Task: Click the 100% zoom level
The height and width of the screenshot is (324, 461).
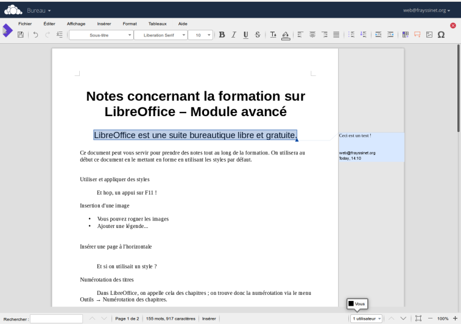Action: point(443,319)
